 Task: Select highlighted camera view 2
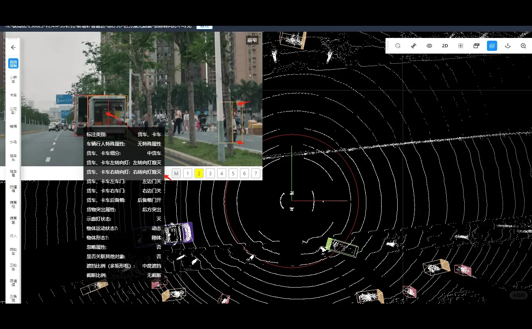pos(199,173)
